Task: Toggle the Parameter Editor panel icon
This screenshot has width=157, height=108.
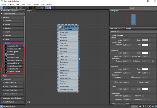Action: [x=50, y=8]
